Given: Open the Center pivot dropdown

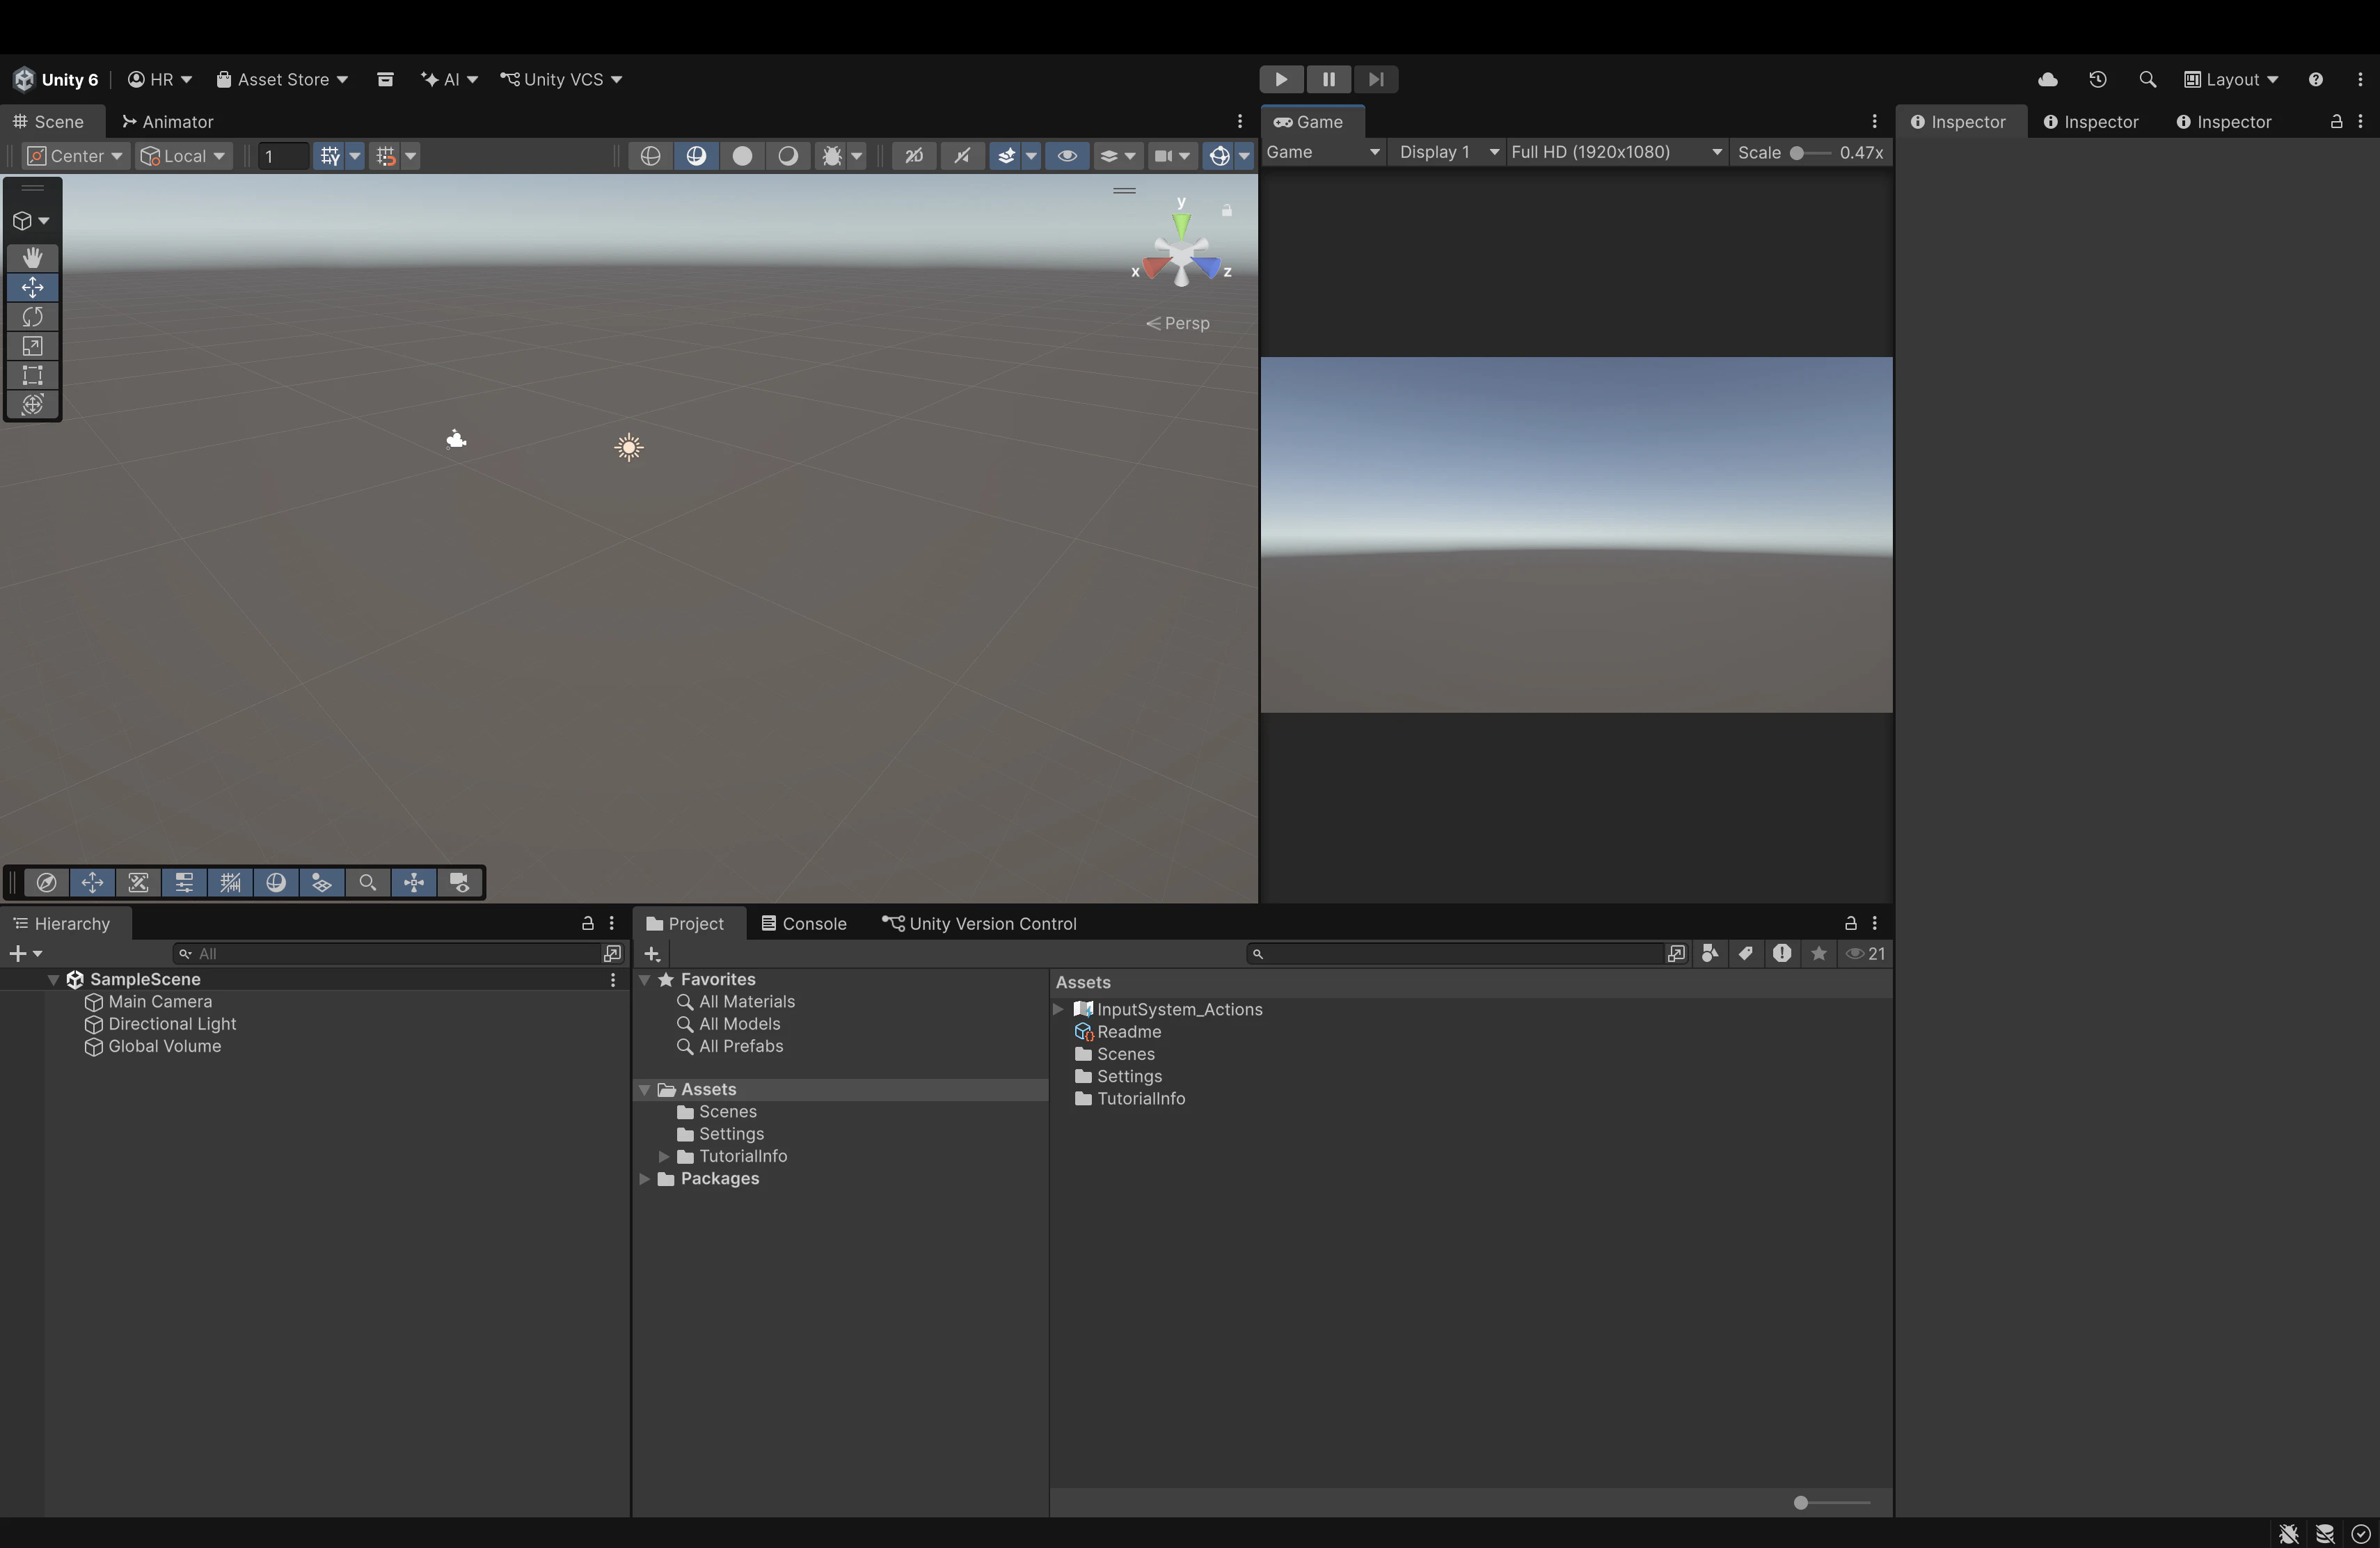Looking at the screenshot, I should click(75, 155).
